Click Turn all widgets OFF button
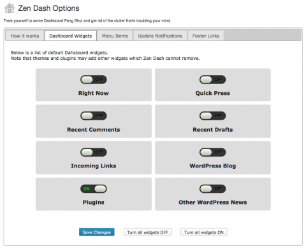The width and height of the screenshot is (306, 249). coord(148,232)
